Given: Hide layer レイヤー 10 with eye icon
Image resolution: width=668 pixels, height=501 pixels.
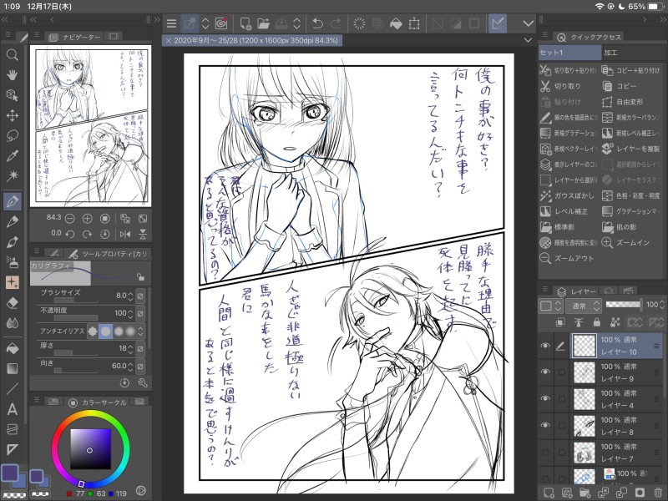Looking at the screenshot, I should (x=545, y=346).
